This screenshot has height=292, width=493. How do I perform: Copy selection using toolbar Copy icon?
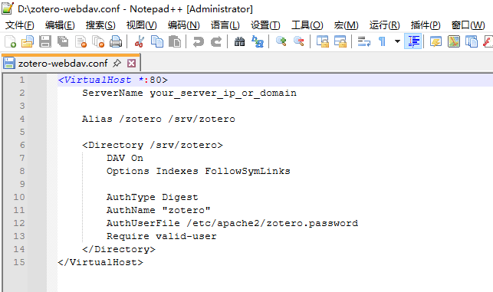157,41
